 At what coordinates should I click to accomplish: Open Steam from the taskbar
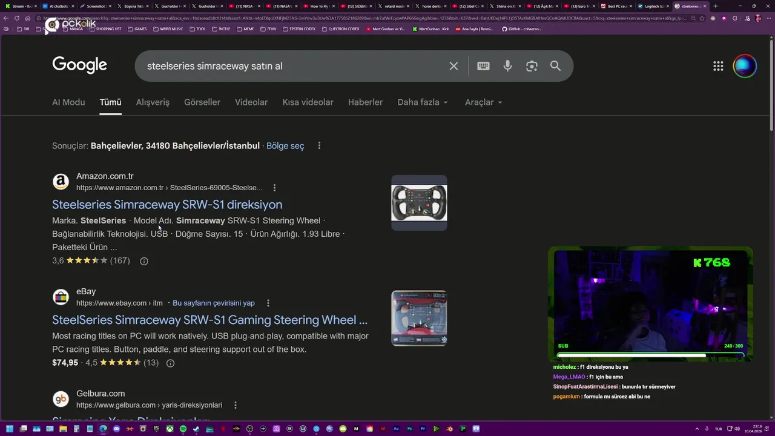pos(196,429)
